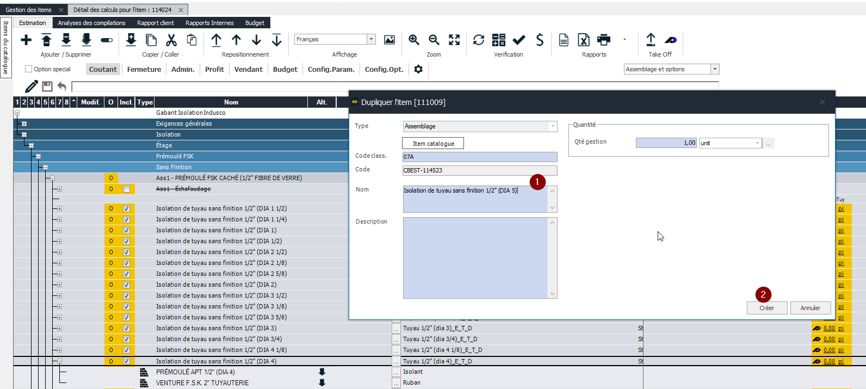Open the Type Assemblage dropdown
This screenshot has height=389, width=866.
point(553,126)
